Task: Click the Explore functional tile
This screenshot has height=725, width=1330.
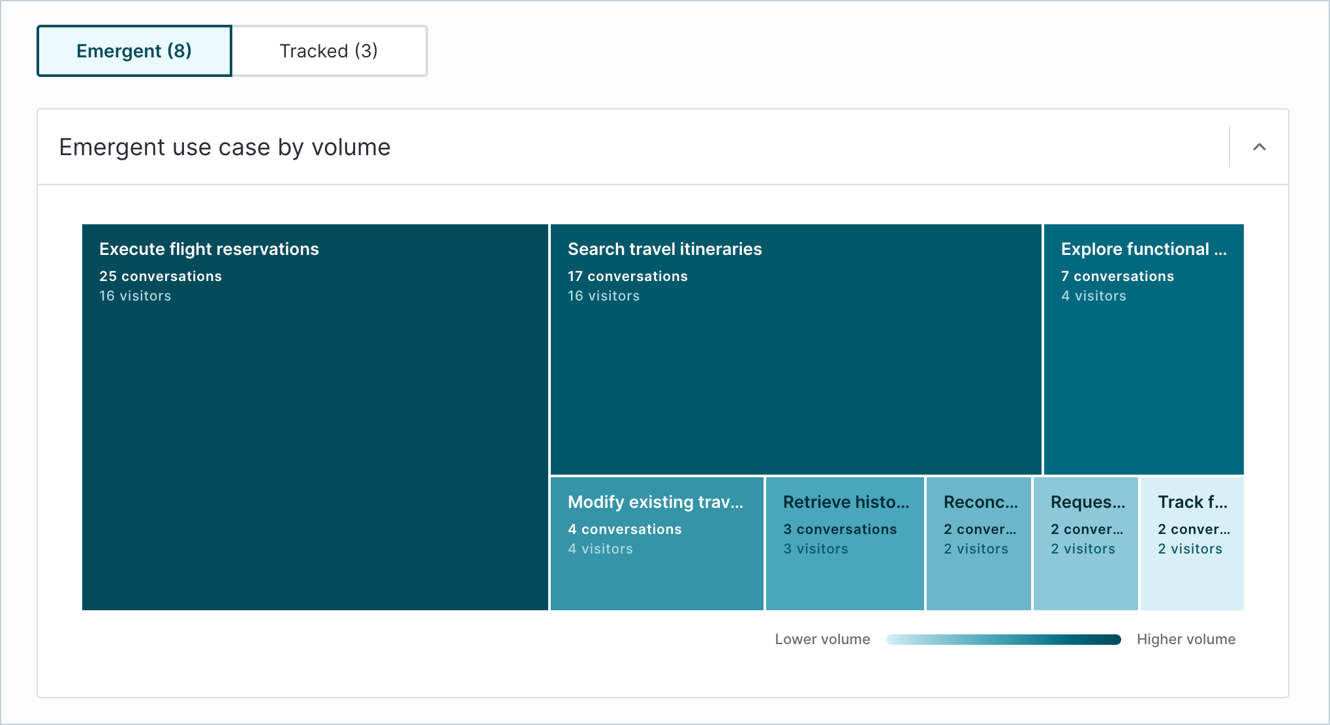Action: (1144, 349)
